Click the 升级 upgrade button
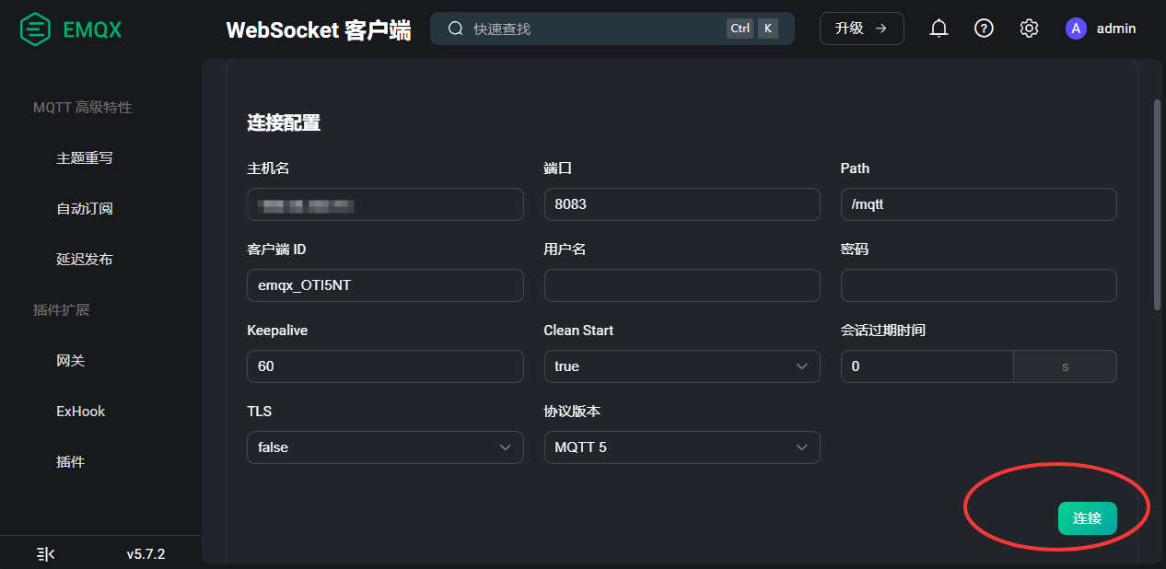Image resolution: width=1166 pixels, height=569 pixels. [x=861, y=29]
